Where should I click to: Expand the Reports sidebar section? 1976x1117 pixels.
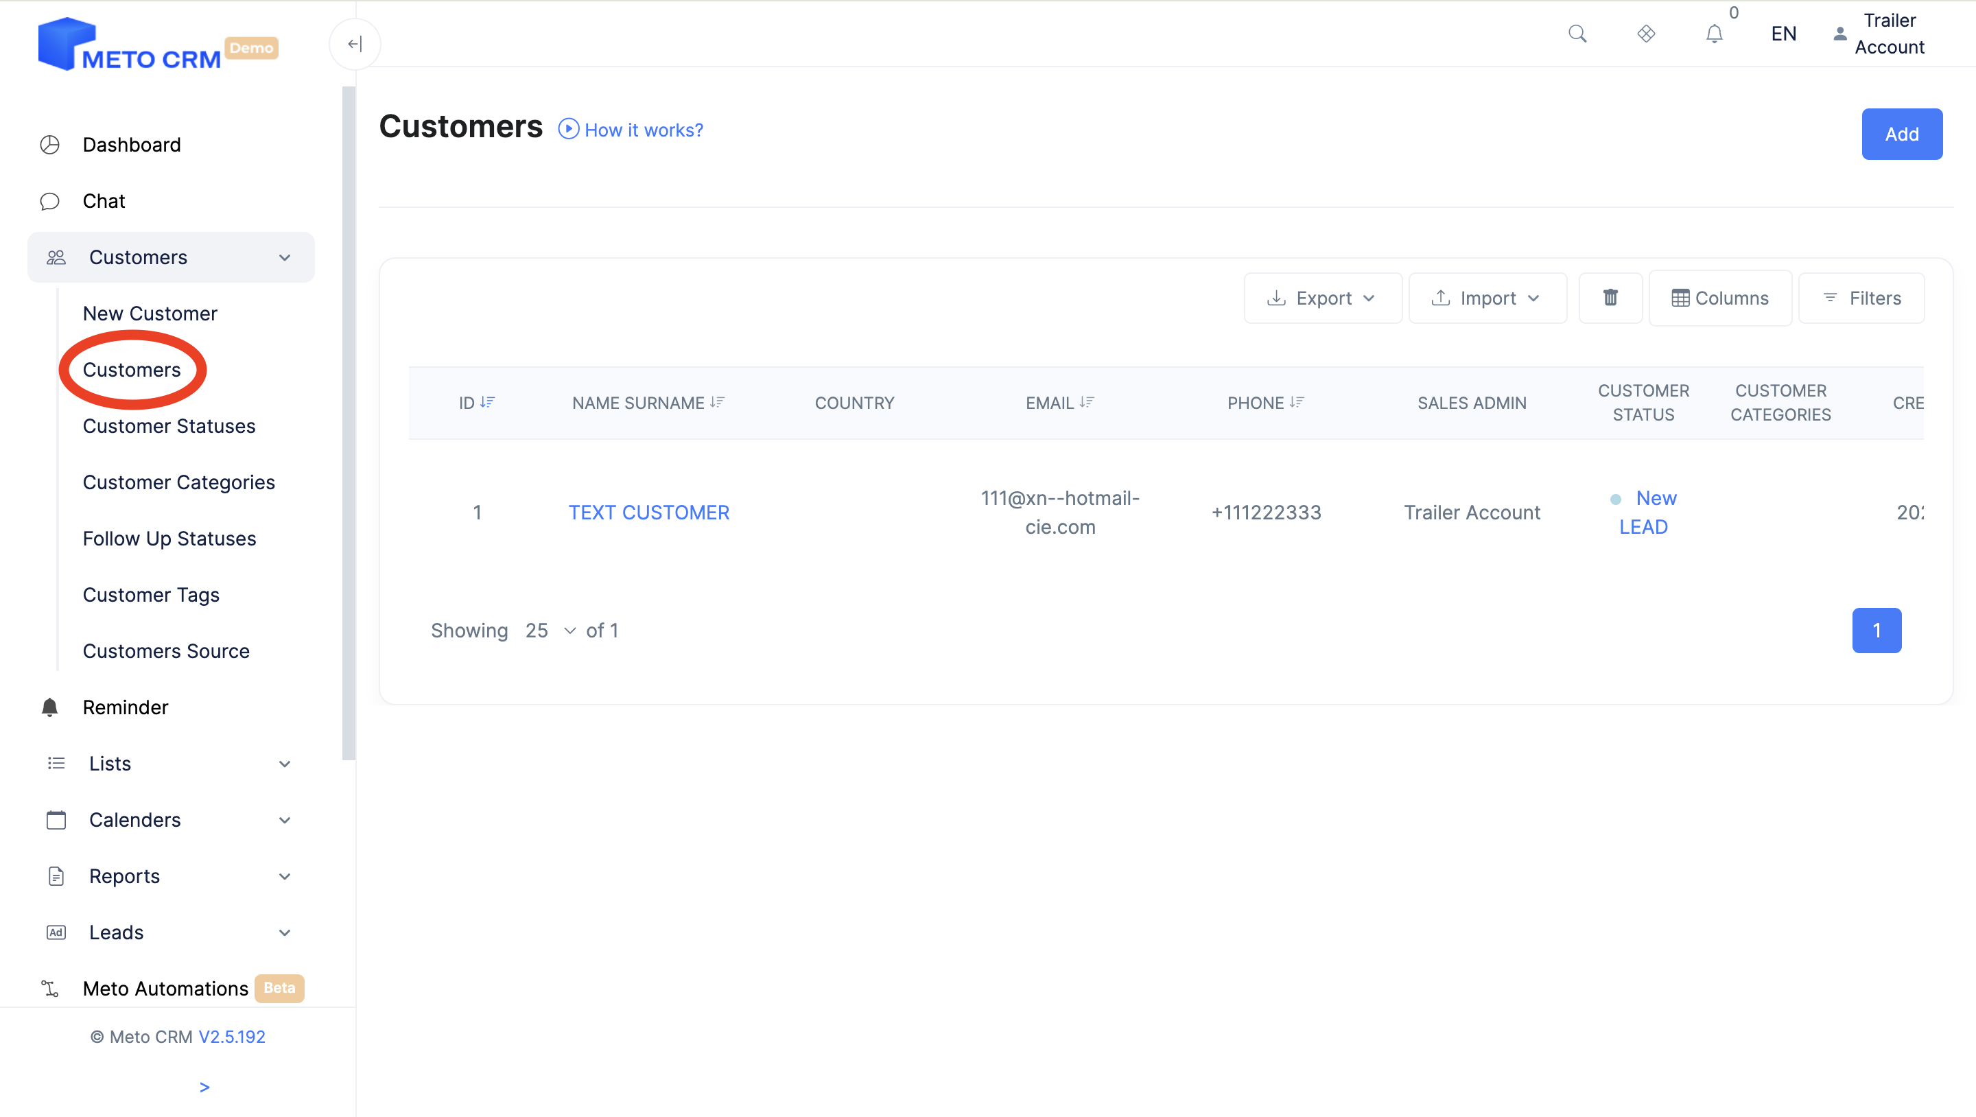click(171, 876)
